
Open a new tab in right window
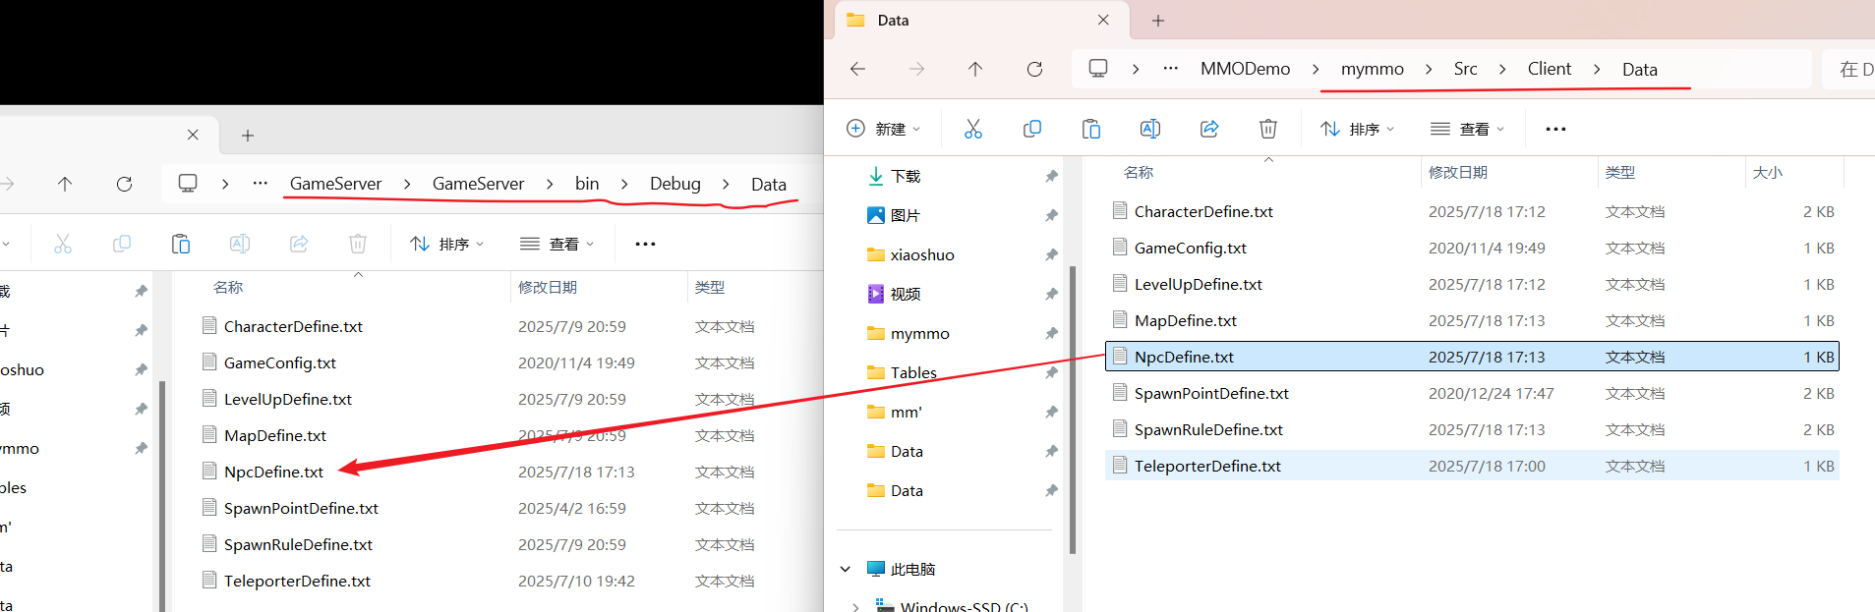(1158, 21)
